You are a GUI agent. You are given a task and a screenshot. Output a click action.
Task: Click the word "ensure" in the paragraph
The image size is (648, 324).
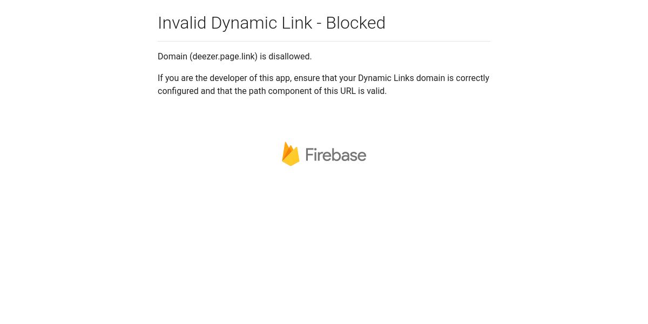(307, 78)
